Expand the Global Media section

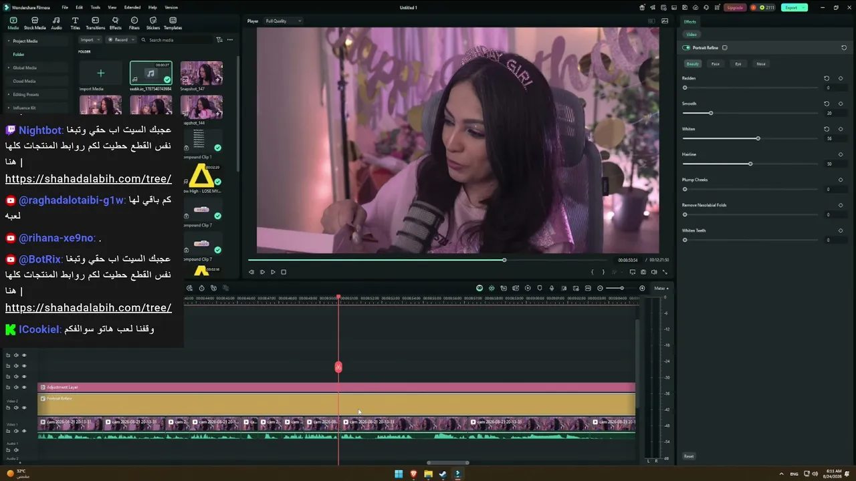[9, 67]
